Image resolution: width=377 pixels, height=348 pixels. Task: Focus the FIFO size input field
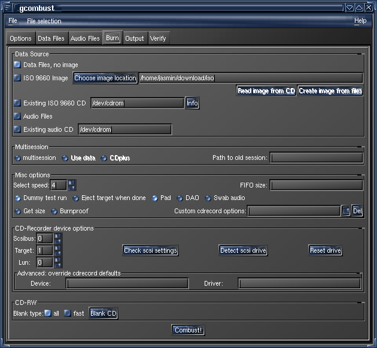point(316,185)
